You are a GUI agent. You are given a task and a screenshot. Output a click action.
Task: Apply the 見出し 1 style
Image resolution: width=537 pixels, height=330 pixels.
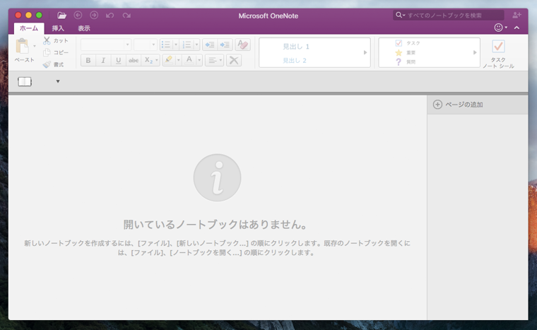pyautogui.click(x=296, y=47)
